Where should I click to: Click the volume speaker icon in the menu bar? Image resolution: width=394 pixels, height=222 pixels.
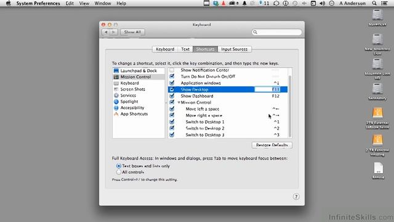coord(322,3)
